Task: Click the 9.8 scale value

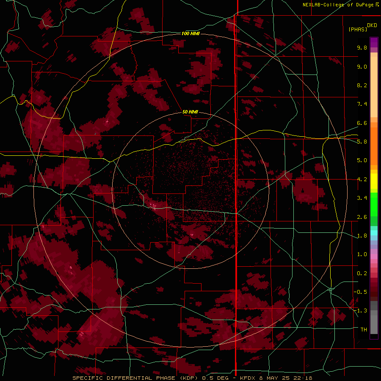Action: 362,47
